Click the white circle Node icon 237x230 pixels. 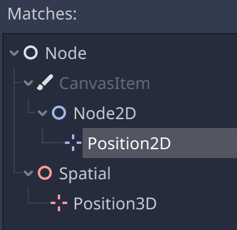pos(31,53)
